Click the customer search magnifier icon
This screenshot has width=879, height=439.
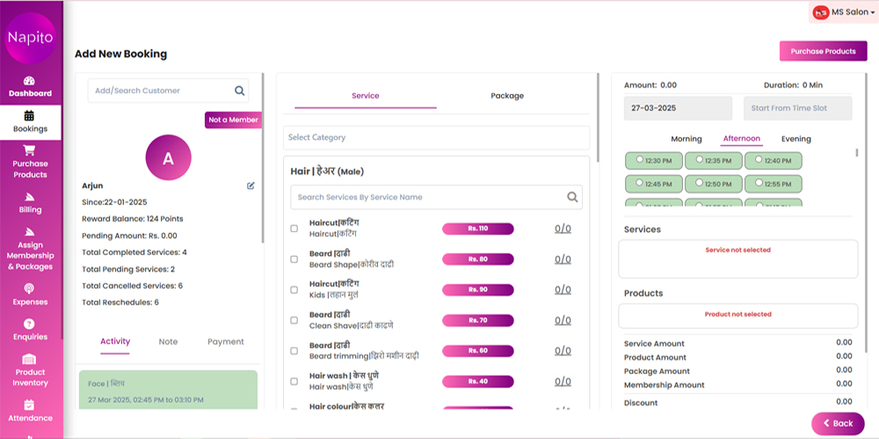click(x=239, y=91)
